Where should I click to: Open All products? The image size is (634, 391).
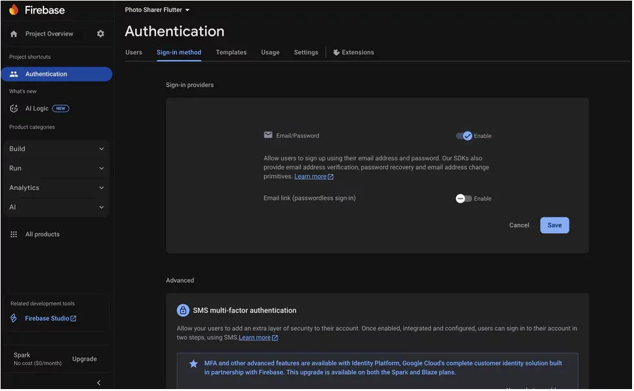point(43,235)
